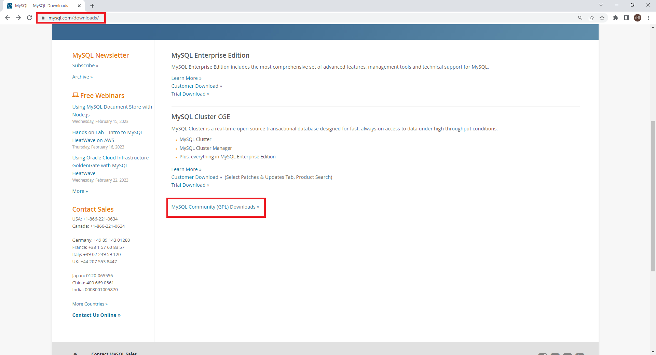Subscribe to the MySQL Newsletter
This screenshot has width=656, height=355.
[85, 66]
